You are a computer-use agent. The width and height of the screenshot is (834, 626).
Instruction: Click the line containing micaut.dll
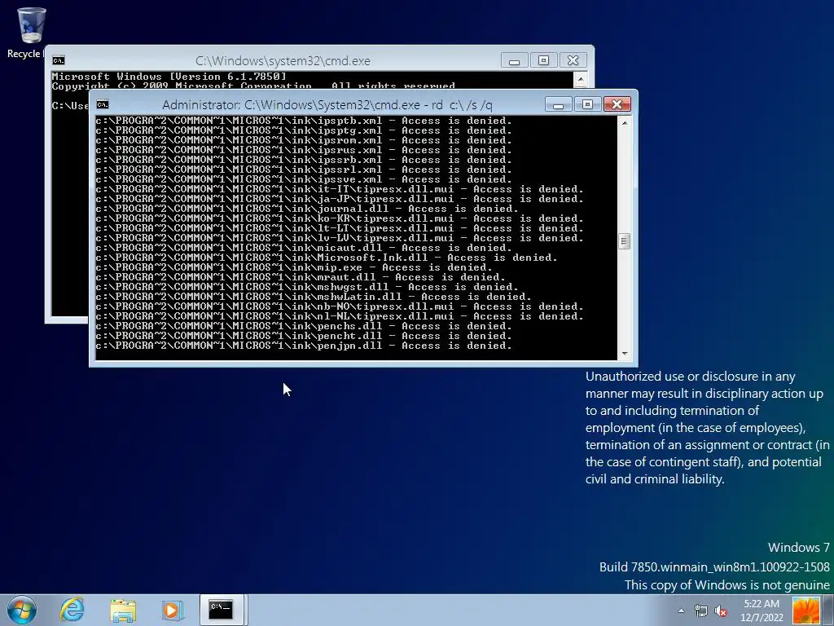[x=304, y=248]
